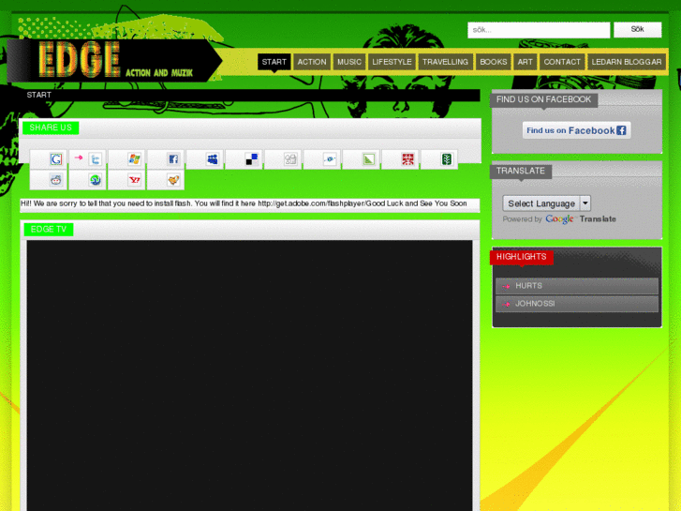Click the Flash install notice text

pyautogui.click(x=244, y=203)
